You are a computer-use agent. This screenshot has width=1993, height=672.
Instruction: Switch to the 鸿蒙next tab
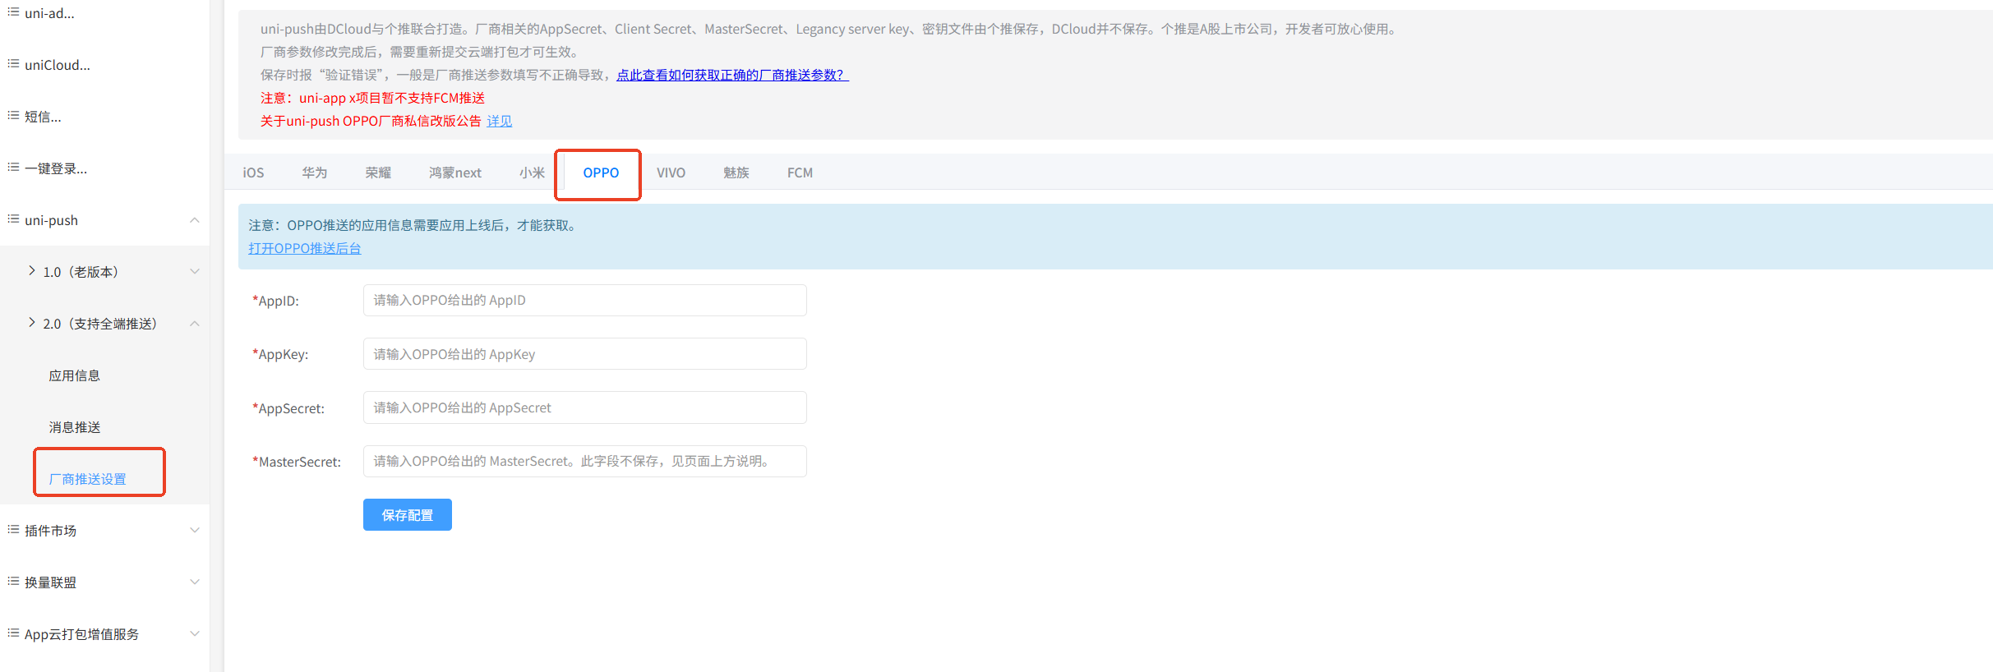tap(455, 173)
